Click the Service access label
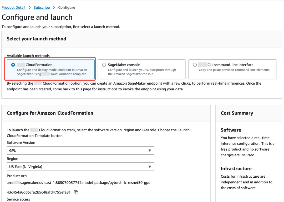 (18, 199)
